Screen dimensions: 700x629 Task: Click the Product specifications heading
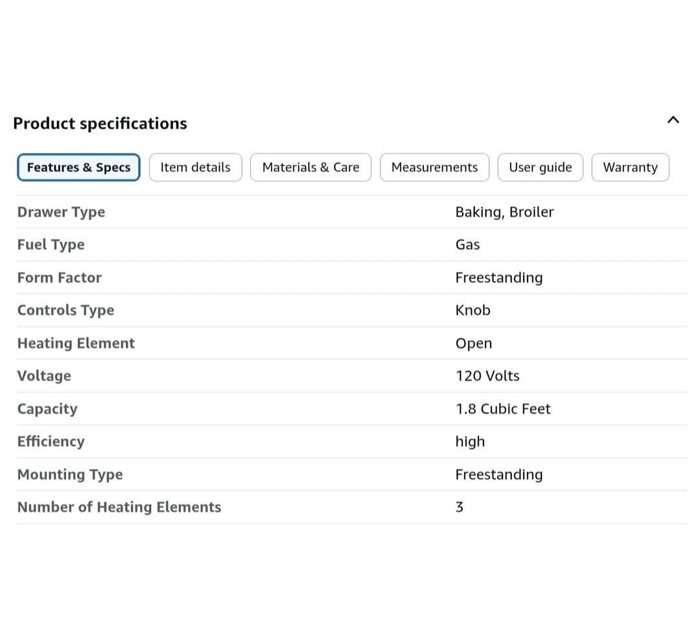(100, 123)
